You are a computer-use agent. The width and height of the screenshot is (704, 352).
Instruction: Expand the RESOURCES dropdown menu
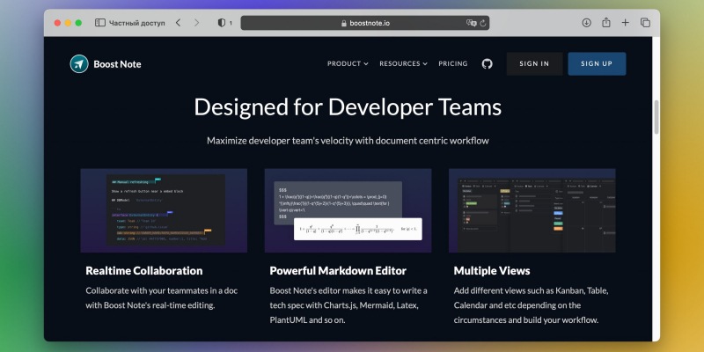click(x=403, y=63)
